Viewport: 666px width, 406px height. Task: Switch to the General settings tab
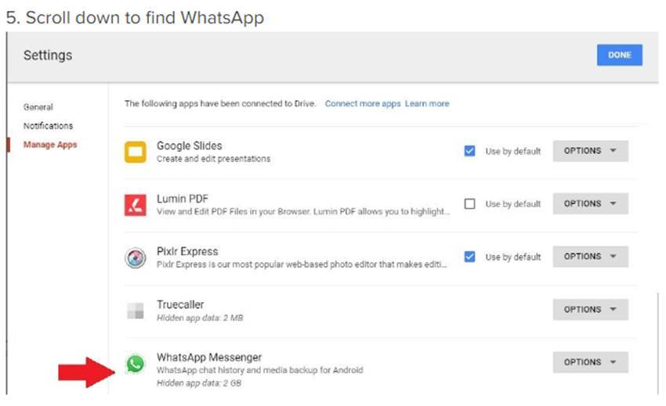38,107
